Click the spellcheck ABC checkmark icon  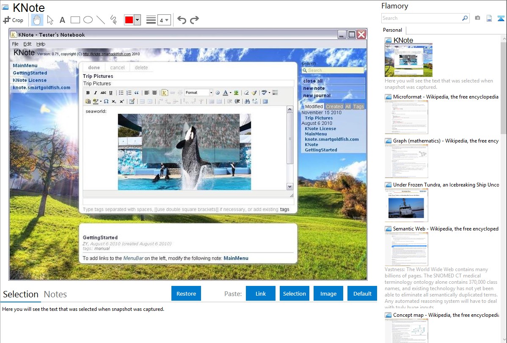tap(264, 93)
